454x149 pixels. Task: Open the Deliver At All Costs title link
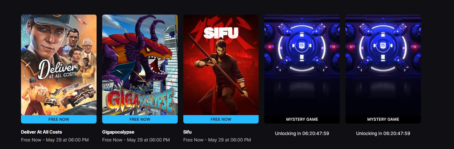[41, 132]
